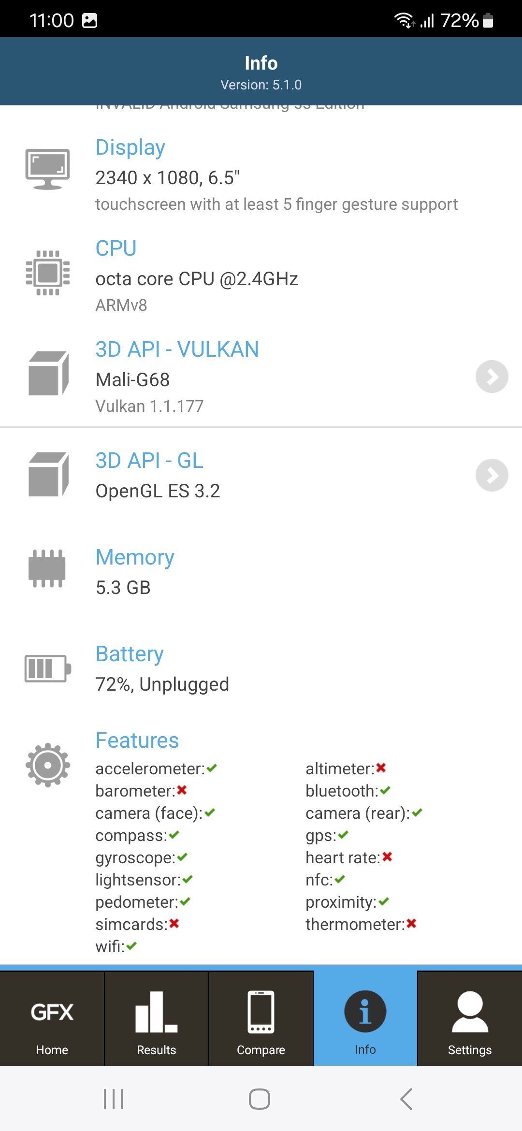Tap the accelerometer green checkmark
The width and height of the screenshot is (522, 1131).
coord(212,768)
